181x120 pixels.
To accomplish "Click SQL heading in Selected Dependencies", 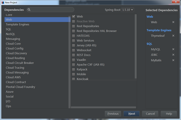I will point(149,44).
